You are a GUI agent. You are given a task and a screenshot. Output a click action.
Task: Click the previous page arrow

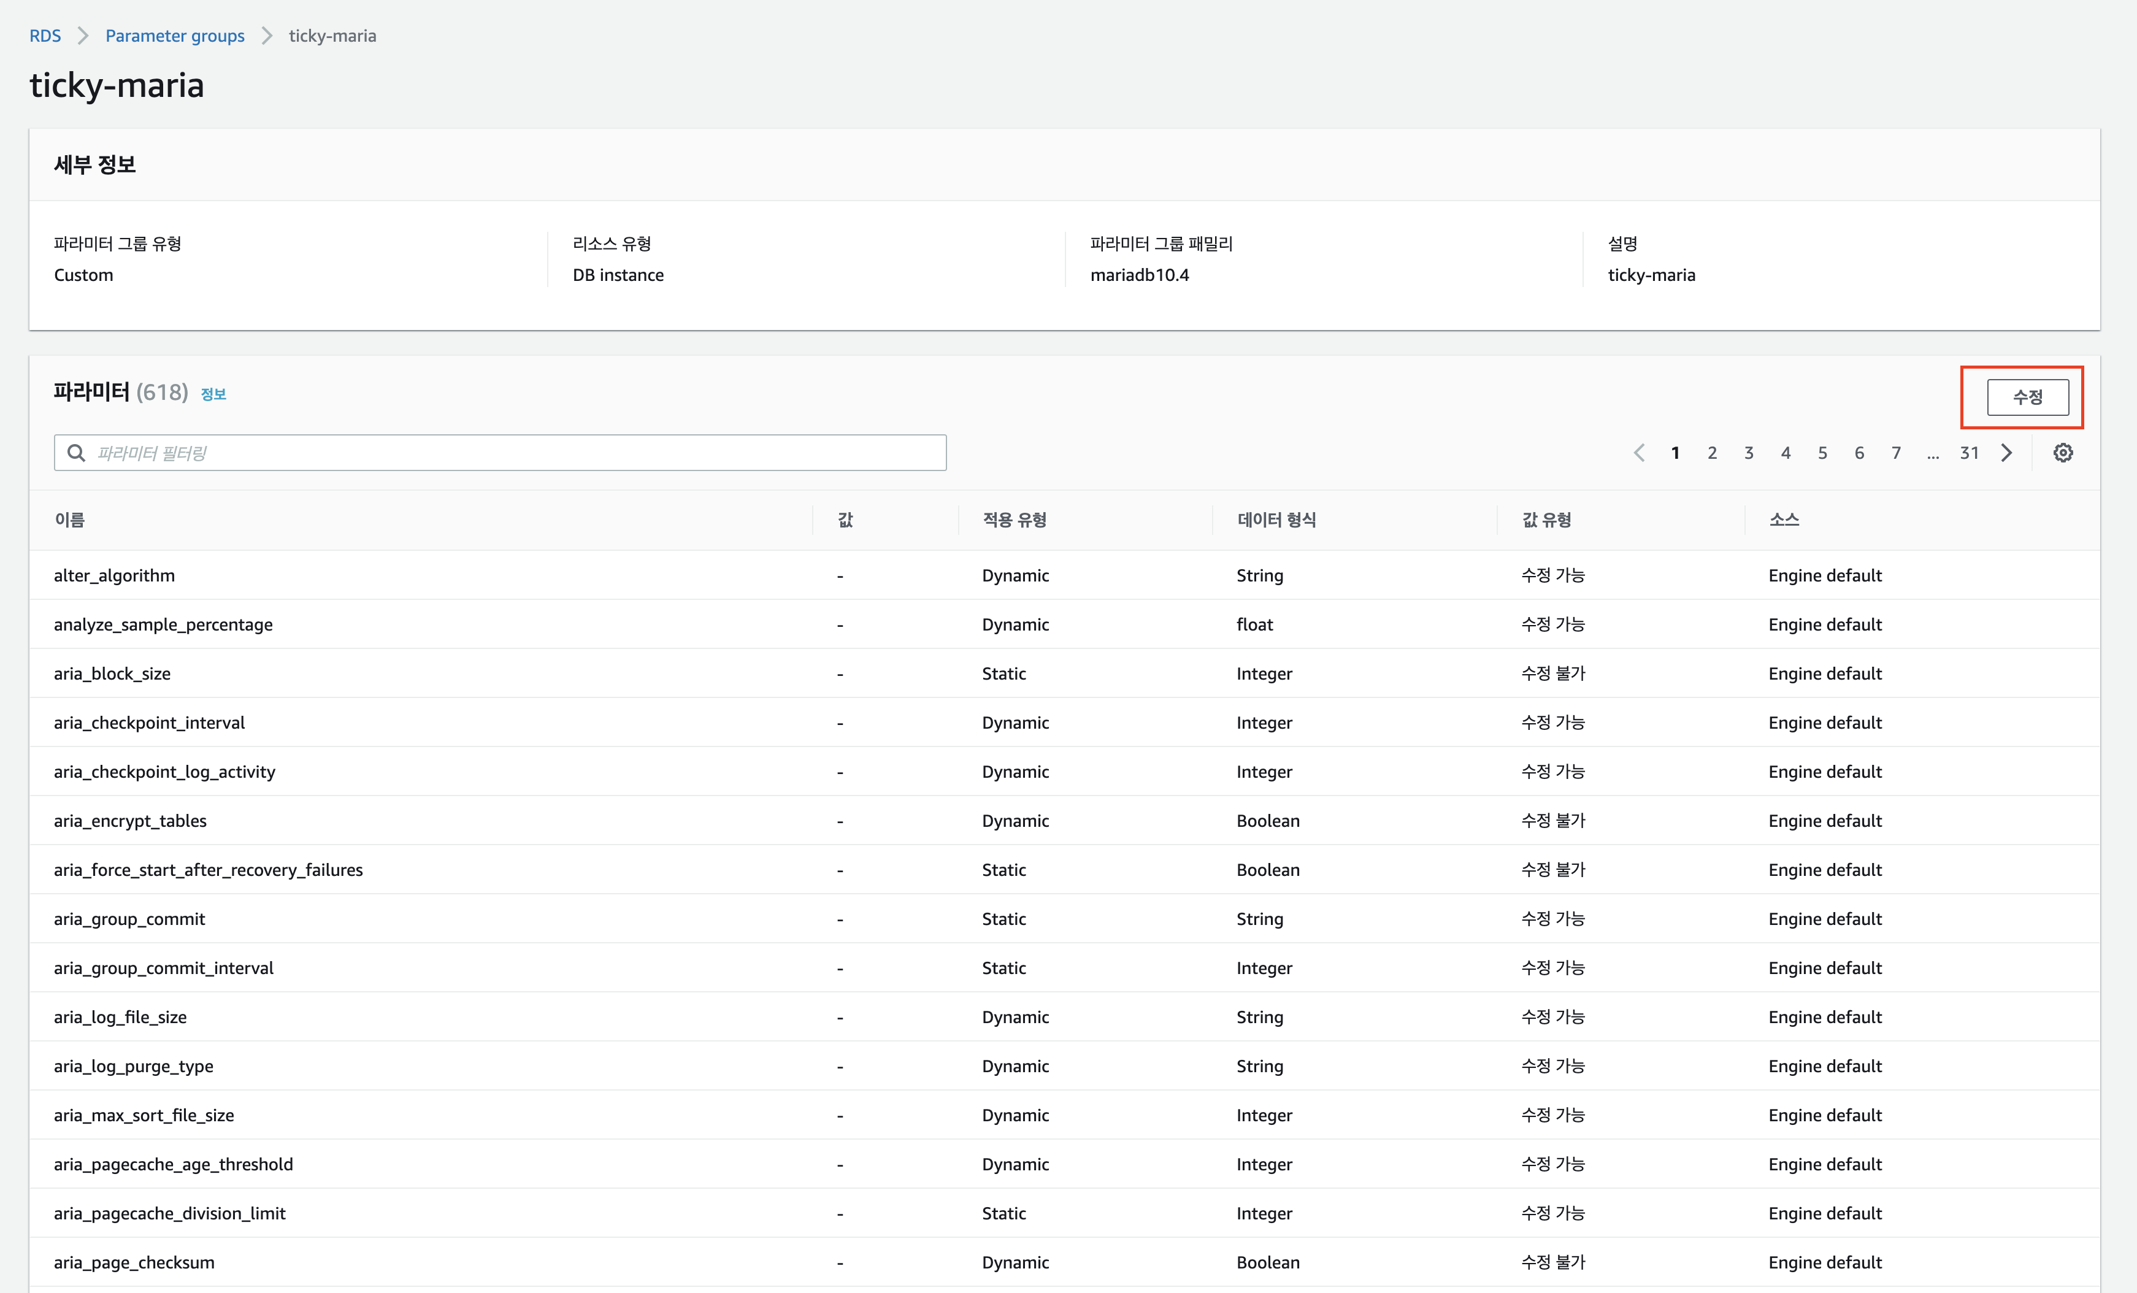coord(1638,453)
